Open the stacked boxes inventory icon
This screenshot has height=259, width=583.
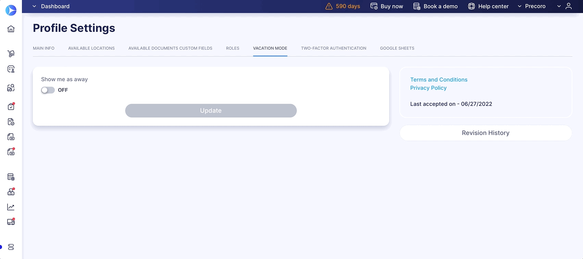click(x=11, y=192)
